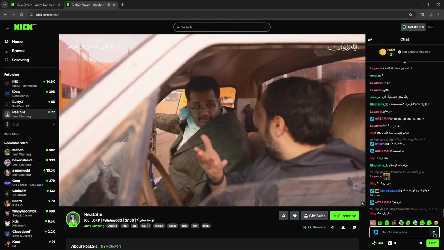The image size is (444, 250).
Task: Switch to iDew Stream browser tab
Action: 36,5
